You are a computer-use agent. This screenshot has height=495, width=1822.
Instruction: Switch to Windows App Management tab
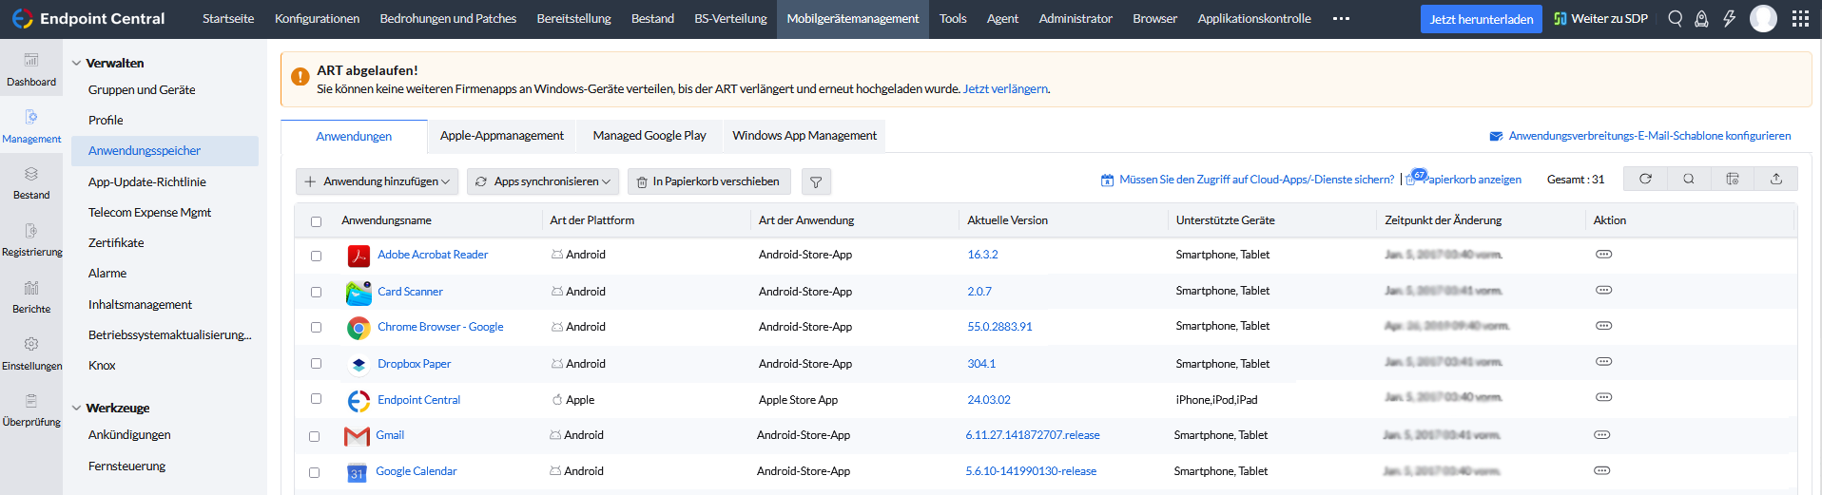click(804, 136)
